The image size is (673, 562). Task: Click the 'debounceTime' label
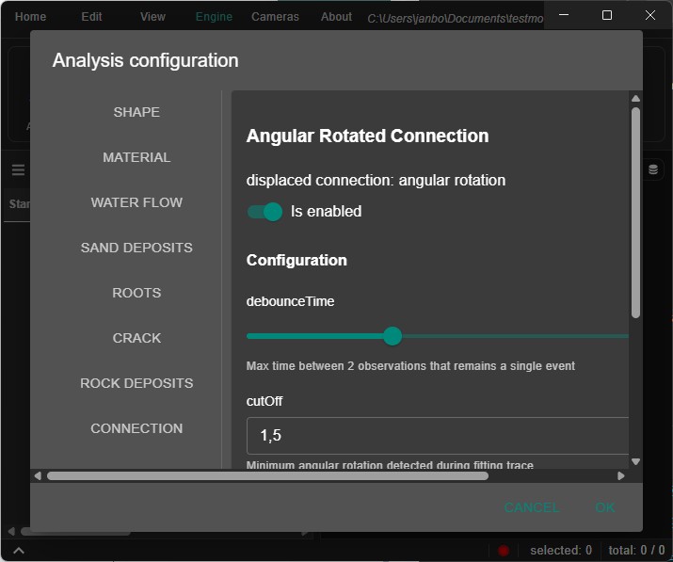[290, 301]
